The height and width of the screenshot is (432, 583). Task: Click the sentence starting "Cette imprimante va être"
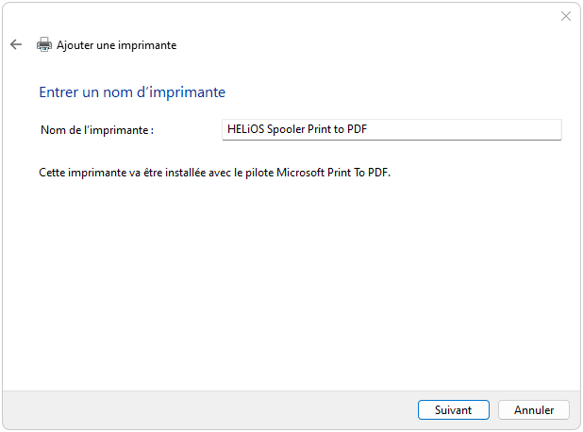pos(214,173)
